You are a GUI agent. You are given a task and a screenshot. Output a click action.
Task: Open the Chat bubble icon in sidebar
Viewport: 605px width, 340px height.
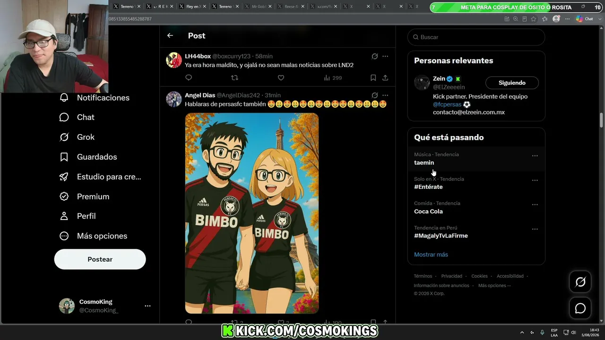[64, 117]
